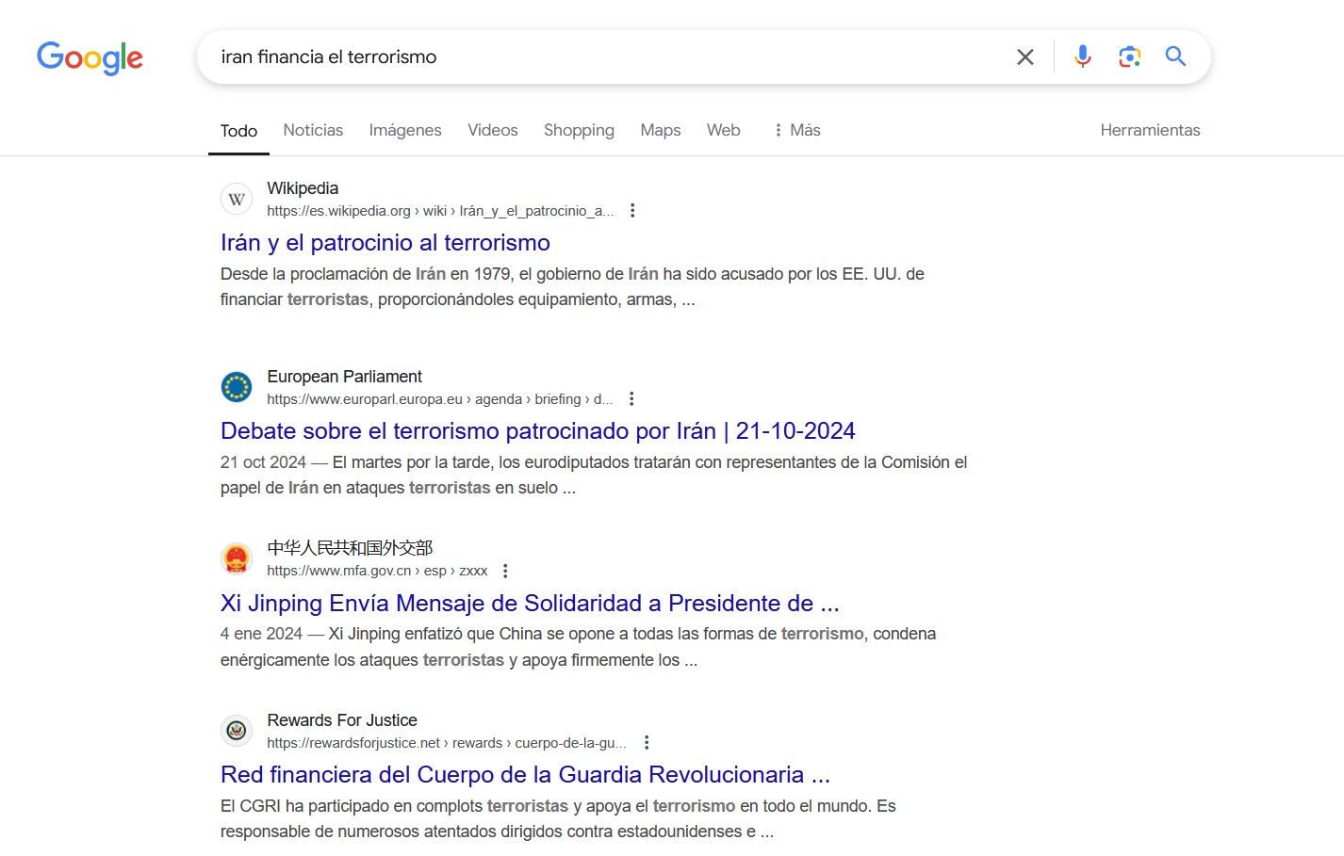This screenshot has width=1344, height=856.
Task: Click Rewards For Justice favicon icon
Action: pos(237,731)
